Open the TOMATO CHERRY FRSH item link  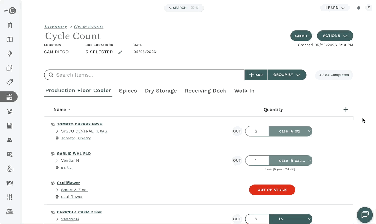click(80, 124)
